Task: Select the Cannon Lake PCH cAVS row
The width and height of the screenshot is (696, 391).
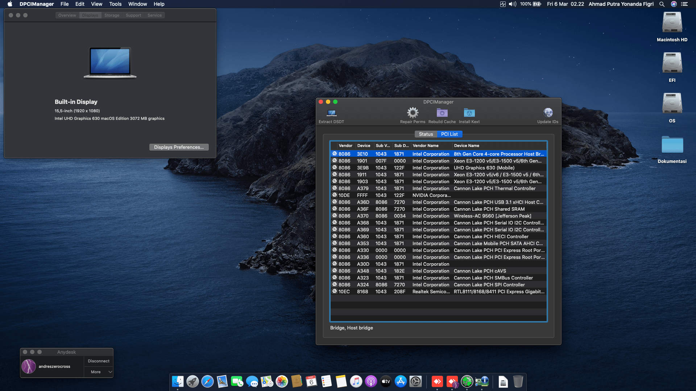Action: coord(438,271)
